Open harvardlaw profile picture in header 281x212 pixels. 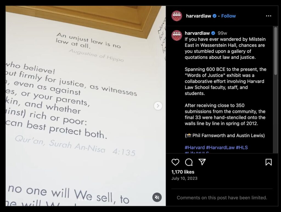pos(177,16)
